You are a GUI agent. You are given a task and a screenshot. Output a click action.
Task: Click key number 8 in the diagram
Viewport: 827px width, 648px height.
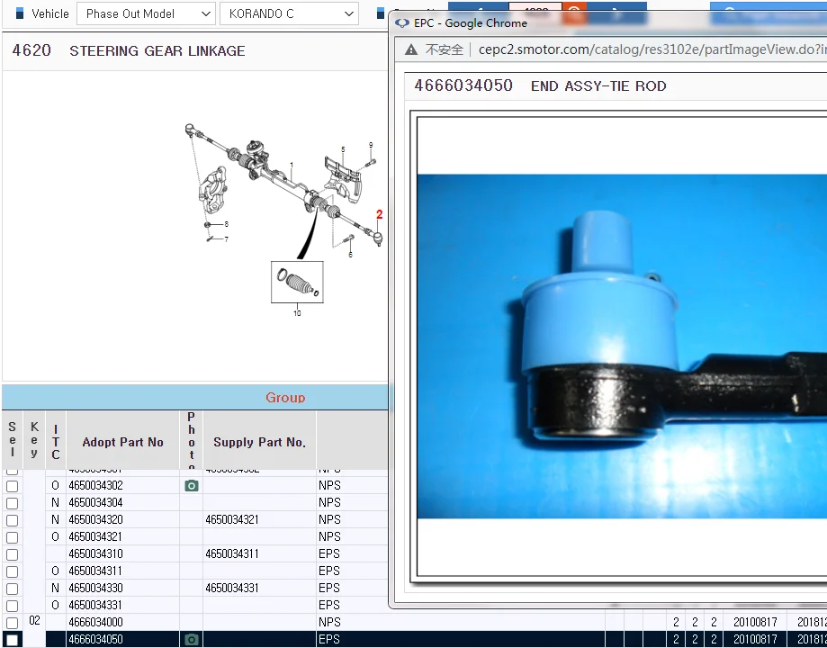(226, 224)
